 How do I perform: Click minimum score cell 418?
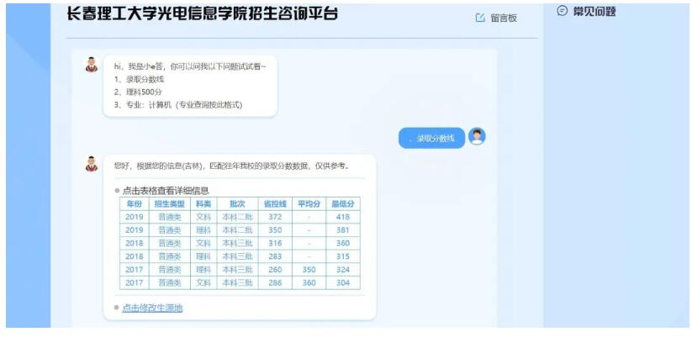point(343,217)
